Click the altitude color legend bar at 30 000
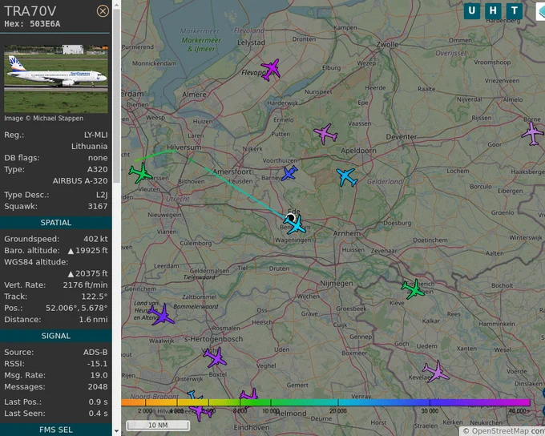This screenshot has width=545, height=436. pyautogui.click(x=430, y=402)
